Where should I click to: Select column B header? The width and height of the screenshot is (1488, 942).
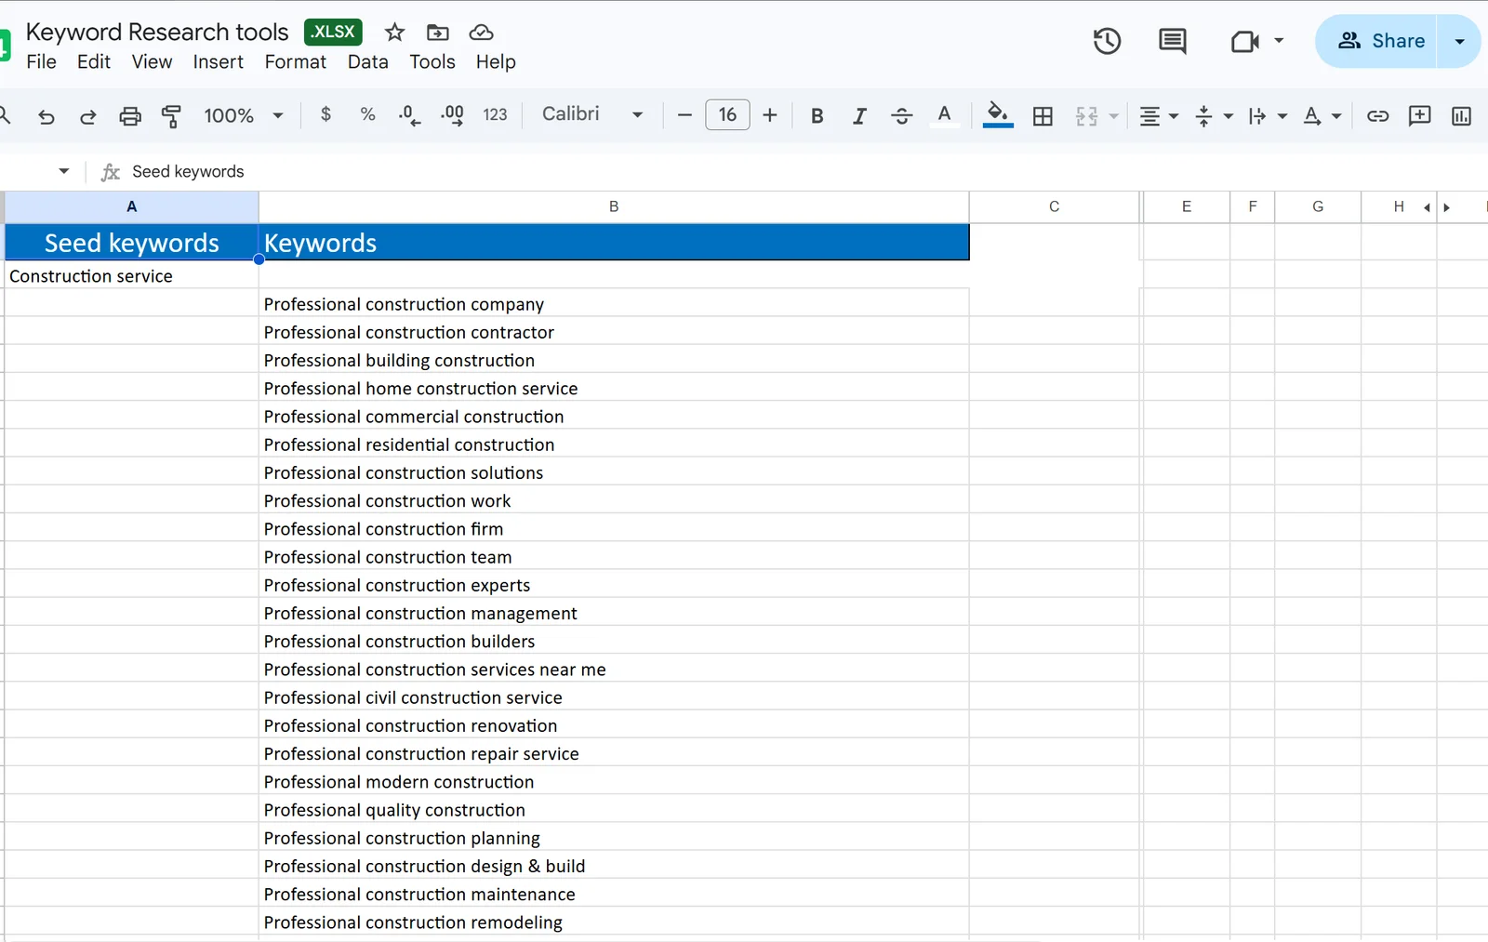click(x=614, y=206)
